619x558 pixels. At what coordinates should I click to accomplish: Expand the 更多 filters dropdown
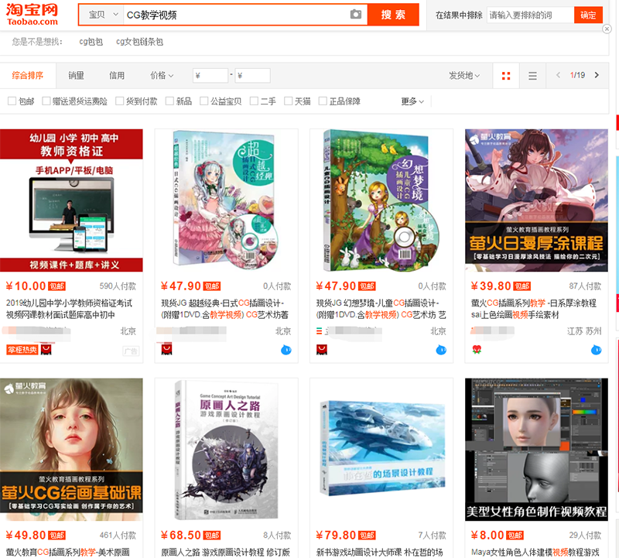[412, 101]
